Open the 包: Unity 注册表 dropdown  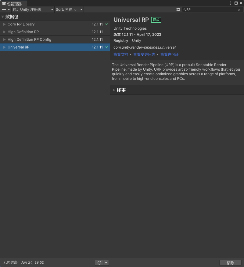coord(33,9)
